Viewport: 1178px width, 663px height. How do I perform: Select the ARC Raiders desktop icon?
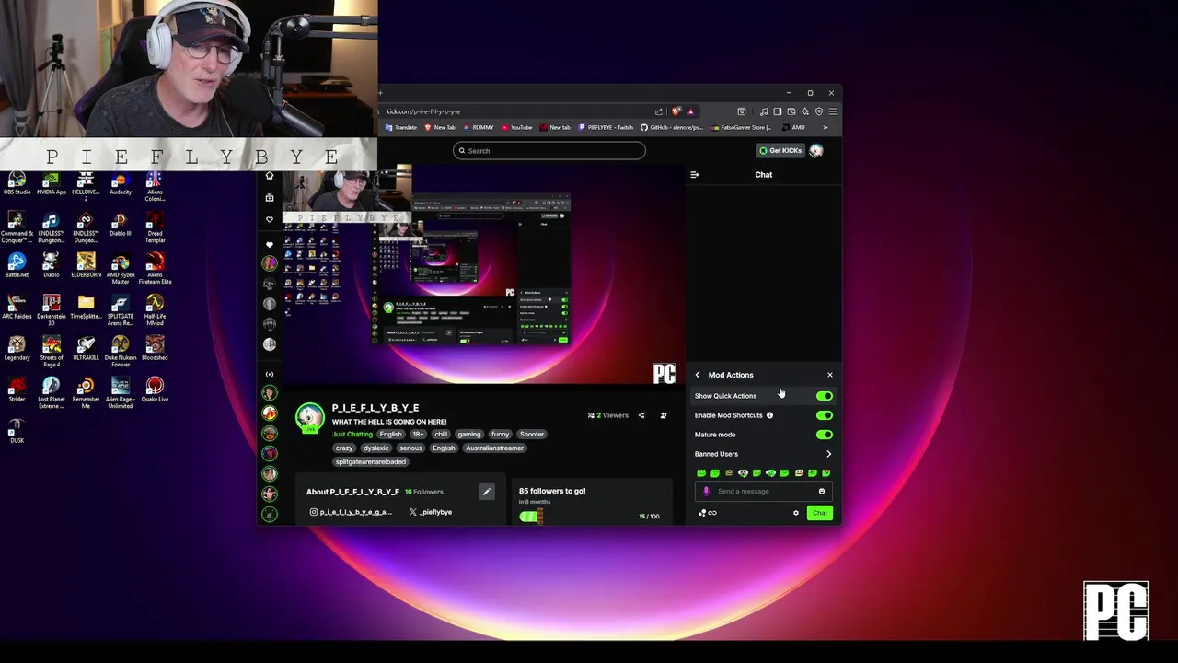point(17,308)
